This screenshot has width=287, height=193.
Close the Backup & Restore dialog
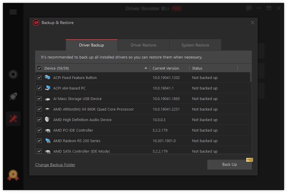coord(252,23)
